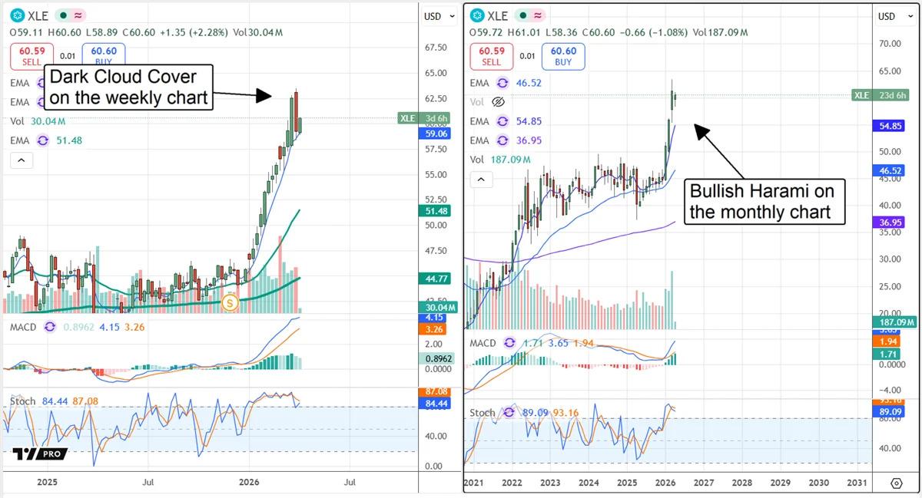Click the MACD indicator icon on left chart
This screenshot has height=498, width=922.
(50, 327)
